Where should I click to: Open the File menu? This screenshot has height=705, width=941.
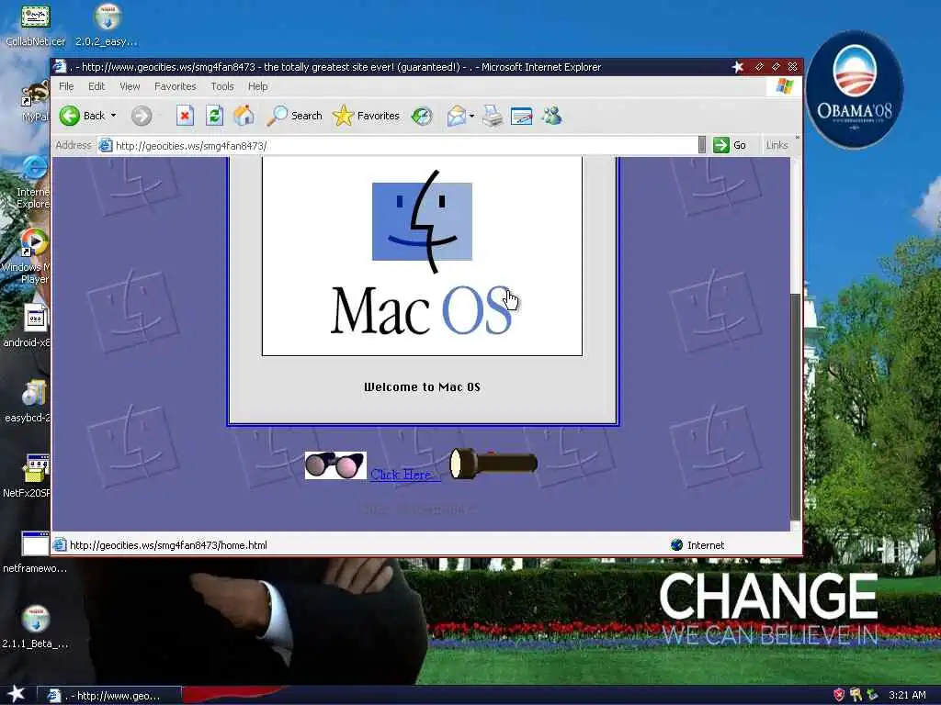[x=66, y=86]
